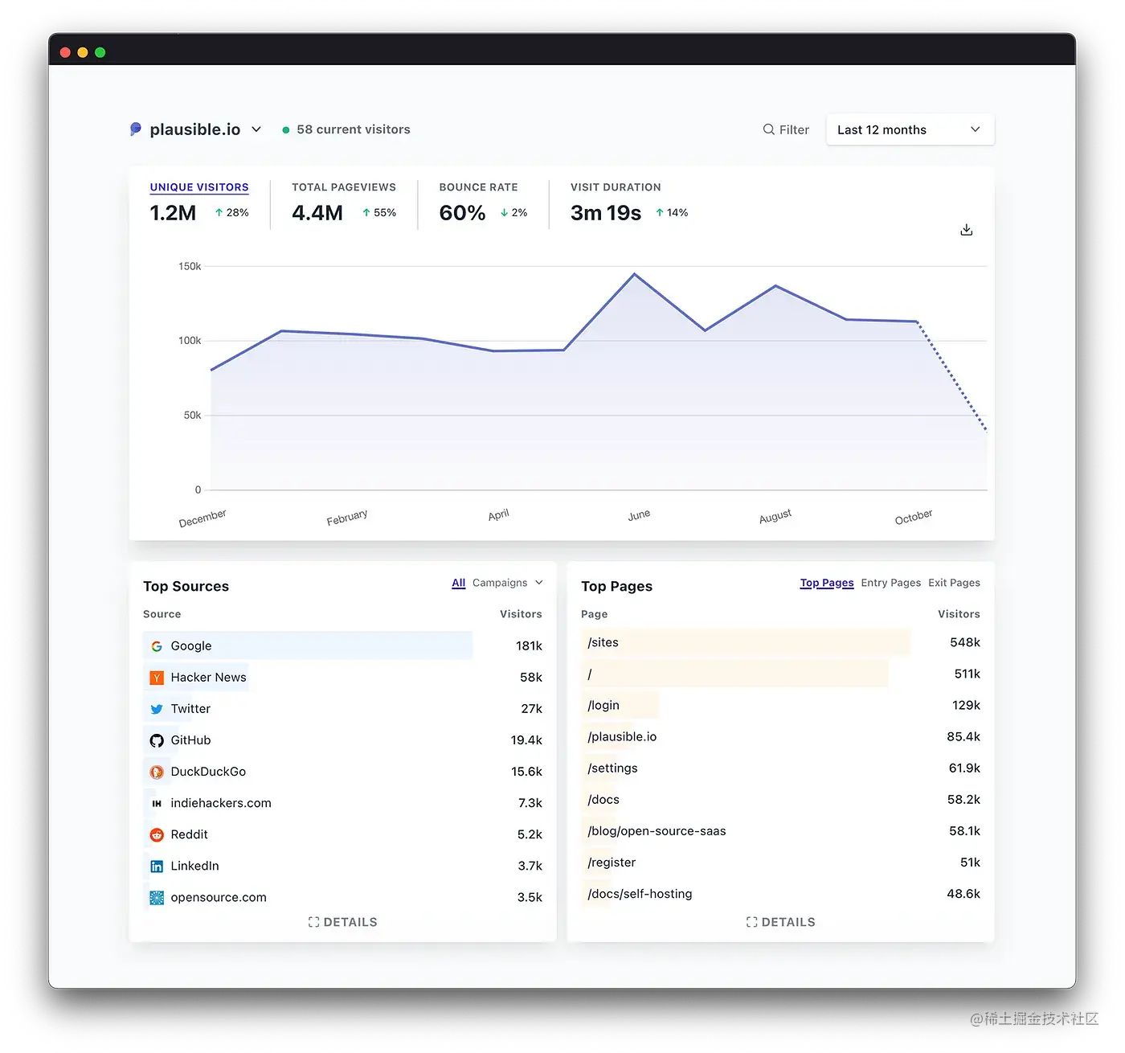This screenshot has width=1125, height=1053.
Task: Download chart data using the export icon
Action: point(967,230)
